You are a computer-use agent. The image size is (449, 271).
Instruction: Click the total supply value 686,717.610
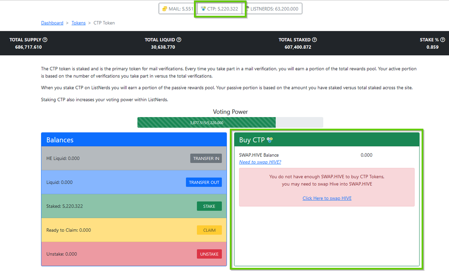[x=28, y=47]
